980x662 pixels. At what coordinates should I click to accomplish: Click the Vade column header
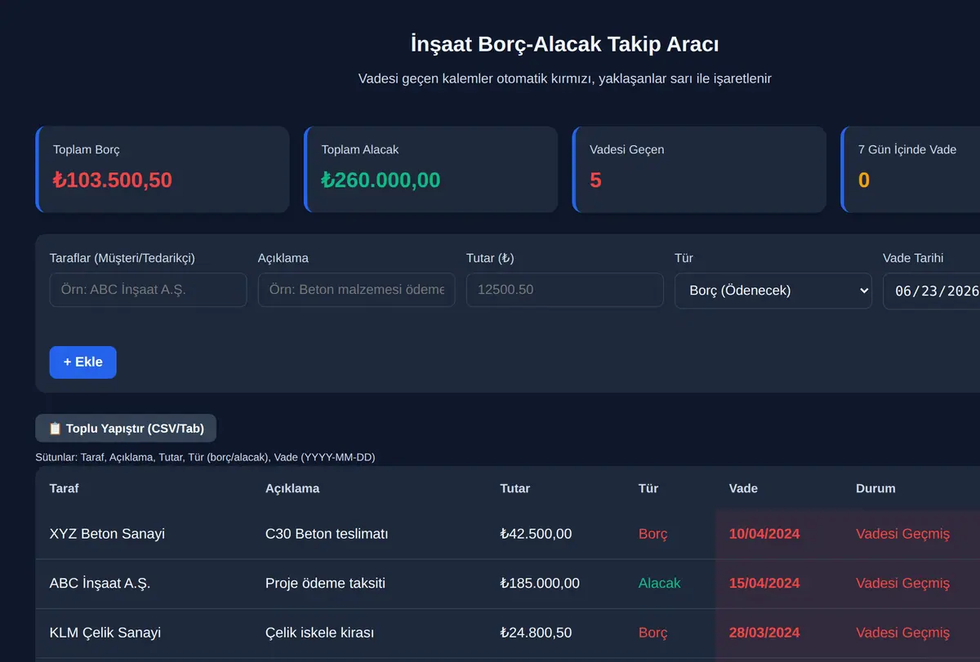tap(744, 488)
